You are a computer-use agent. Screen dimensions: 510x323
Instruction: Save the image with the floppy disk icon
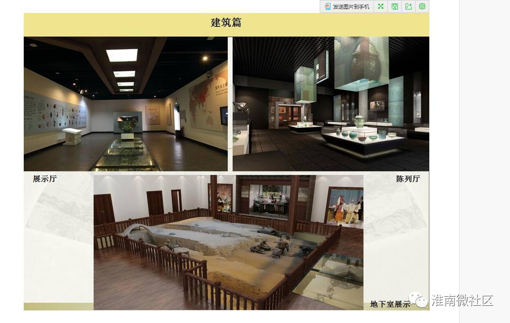pyautogui.click(x=394, y=6)
